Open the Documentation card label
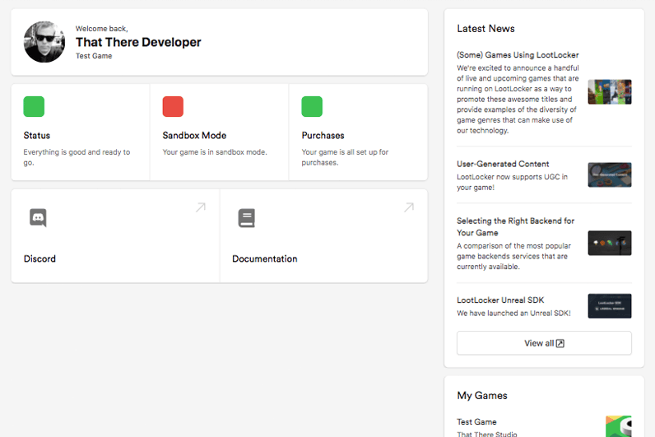 (265, 258)
